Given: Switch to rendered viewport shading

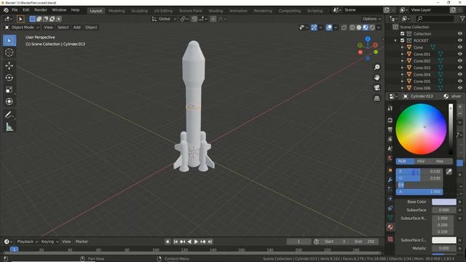Looking at the screenshot, I should tap(372, 28).
